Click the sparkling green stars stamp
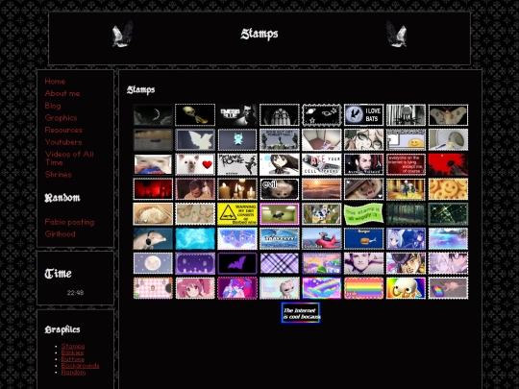Viewport: 519px width, 389px height. click(448, 214)
